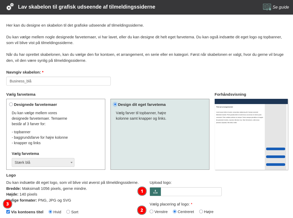The height and width of the screenshot is (218, 293).
Task: Click the Upload logo file path field
Action: pyautogui.click(x=191, y=192)
